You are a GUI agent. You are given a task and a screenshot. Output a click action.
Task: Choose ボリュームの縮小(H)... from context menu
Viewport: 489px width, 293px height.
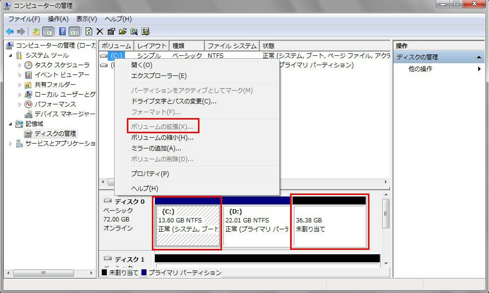click(162, 138)
